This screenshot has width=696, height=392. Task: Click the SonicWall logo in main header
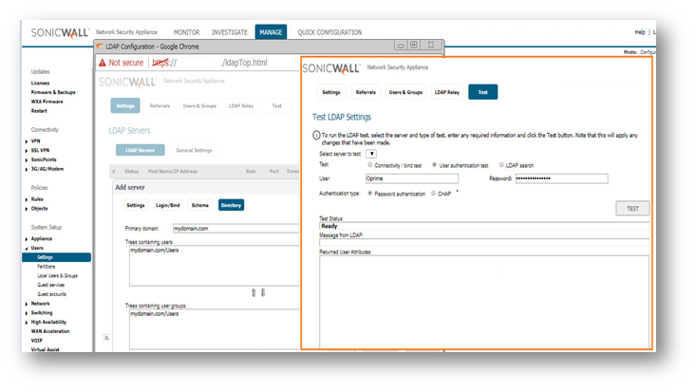(61, 32)
